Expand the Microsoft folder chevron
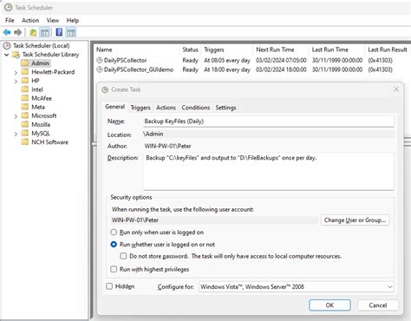The height and width of the screenshot is (321, 411). pyautogui.click(x=16, y=116)
